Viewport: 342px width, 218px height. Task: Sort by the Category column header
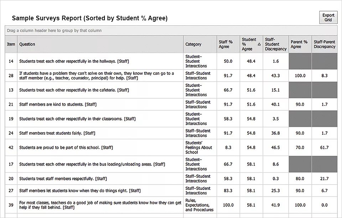tap(193, 44)
